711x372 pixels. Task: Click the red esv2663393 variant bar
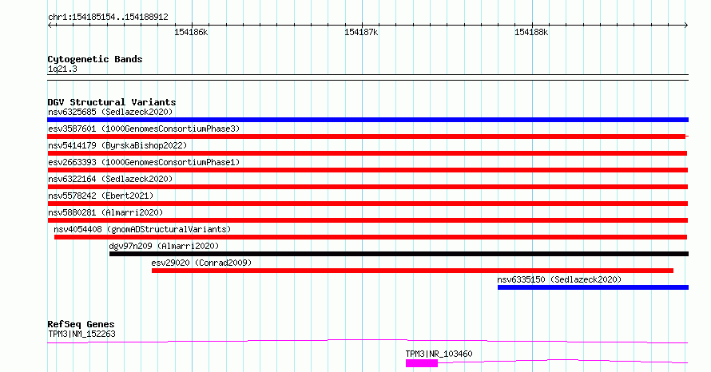coord(367,170)
